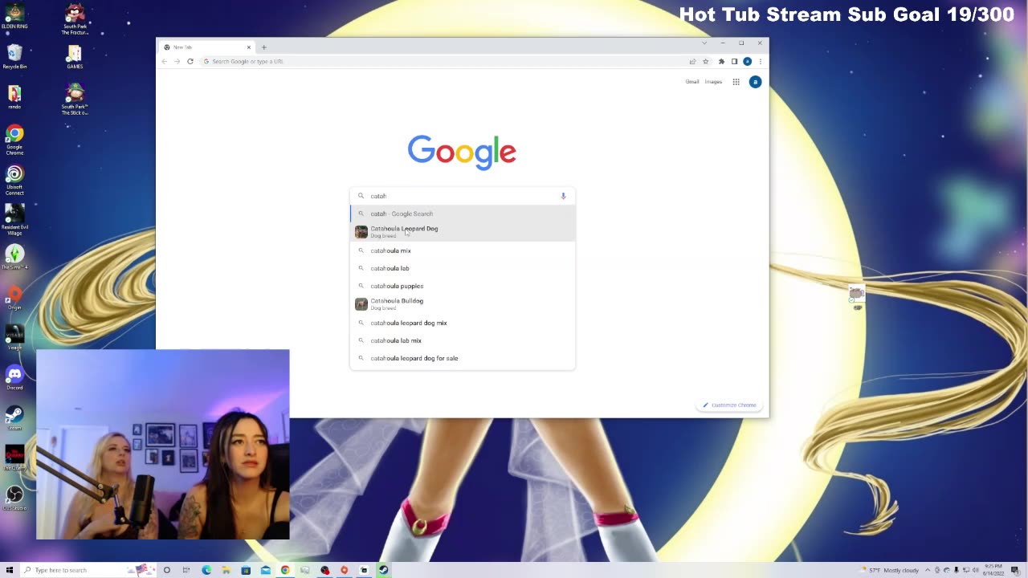Select the GAMES folder on desktop

pyautogui.click(x=75, y=56)
